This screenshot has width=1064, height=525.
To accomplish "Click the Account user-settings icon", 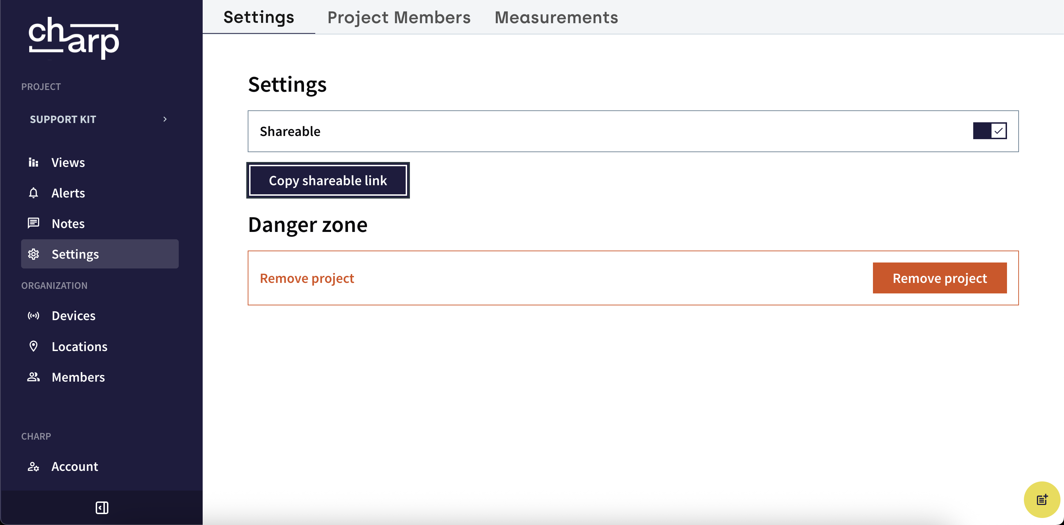I will 33,466.
